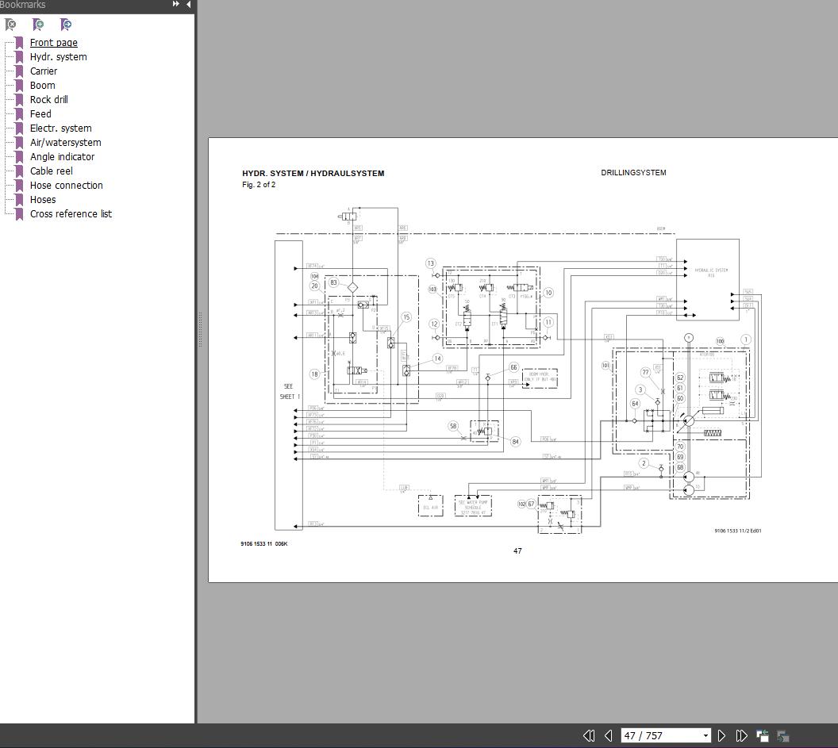
Task: Click the previous view icon
Action: point(763,735)
